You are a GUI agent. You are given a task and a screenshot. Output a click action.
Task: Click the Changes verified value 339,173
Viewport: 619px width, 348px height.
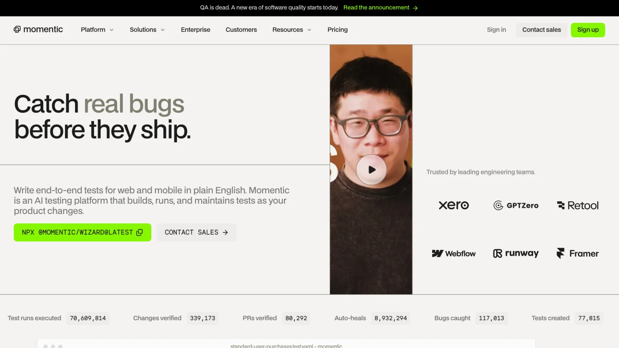click(203, 318)
